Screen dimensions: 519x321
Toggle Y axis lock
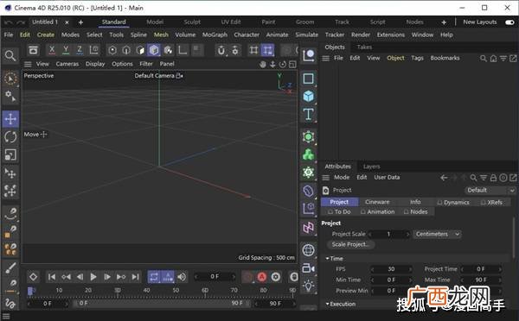[x=66, y=50]
